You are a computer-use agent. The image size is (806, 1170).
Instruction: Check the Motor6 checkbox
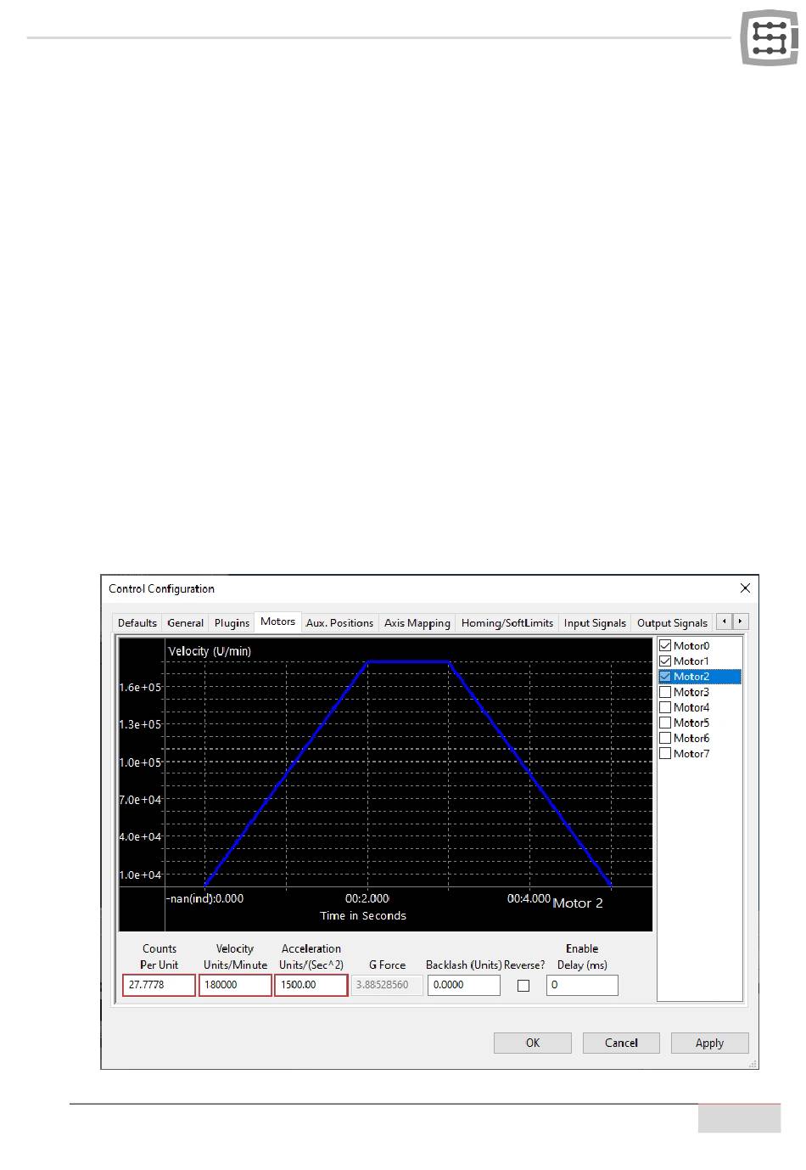(665, 738)
